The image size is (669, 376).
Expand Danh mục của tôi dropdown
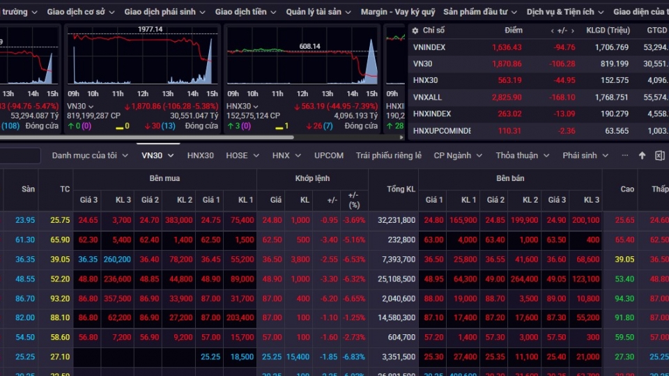tap(123, 156)
